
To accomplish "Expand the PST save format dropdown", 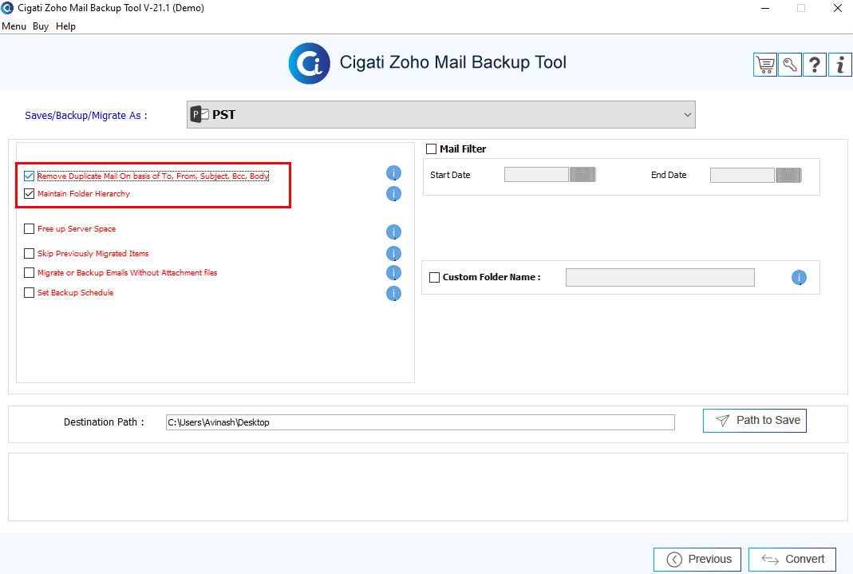I will 440,115.
